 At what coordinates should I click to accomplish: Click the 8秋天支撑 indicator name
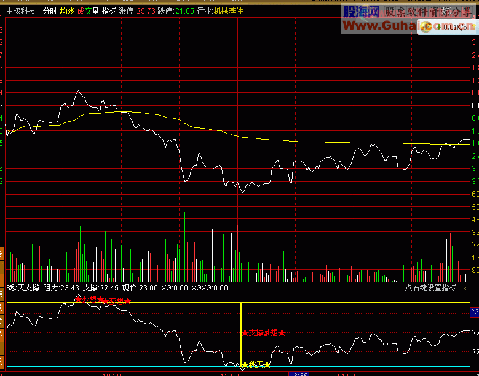tap(23, 288)
